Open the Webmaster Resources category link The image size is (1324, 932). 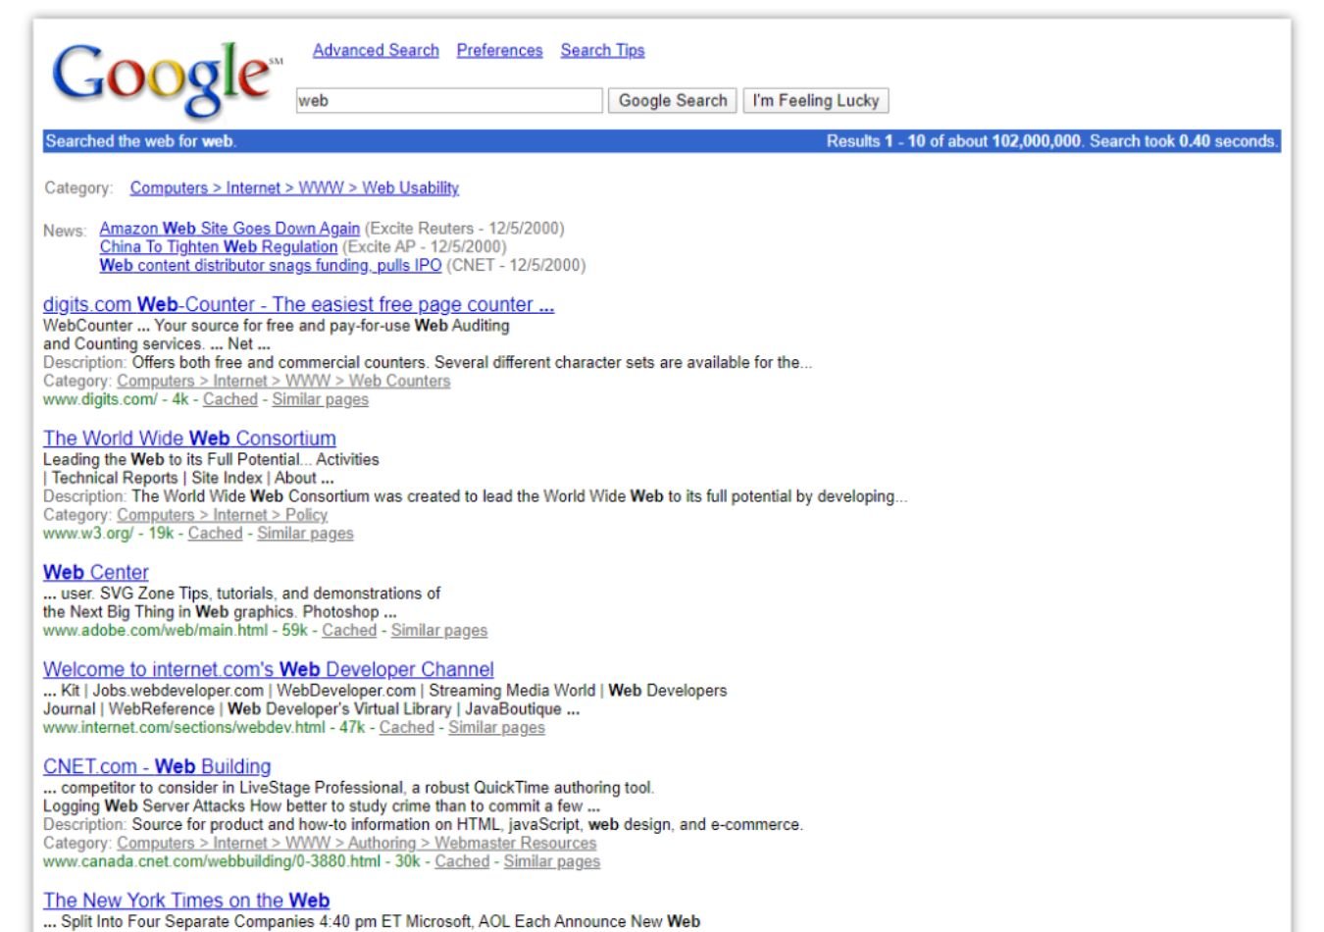coord(357,843)
